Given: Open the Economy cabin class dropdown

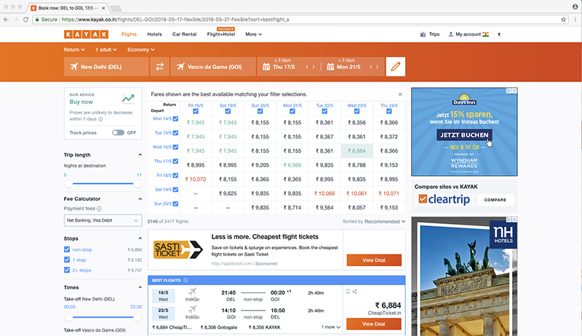Looking at the screenshot, I should coord(141,49).
